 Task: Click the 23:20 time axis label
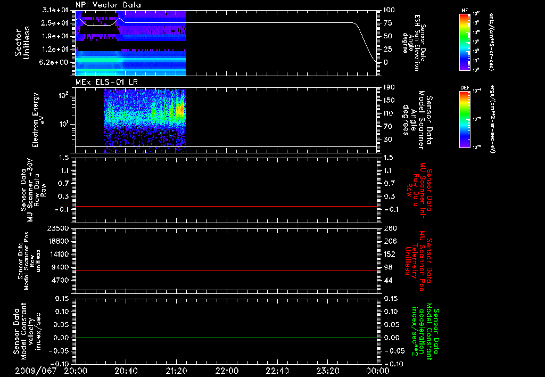pyautogui.click(x=327, y=371)
